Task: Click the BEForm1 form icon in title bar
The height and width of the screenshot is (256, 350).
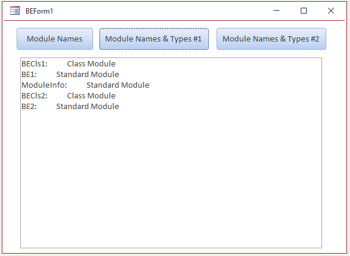Action: 15,11
